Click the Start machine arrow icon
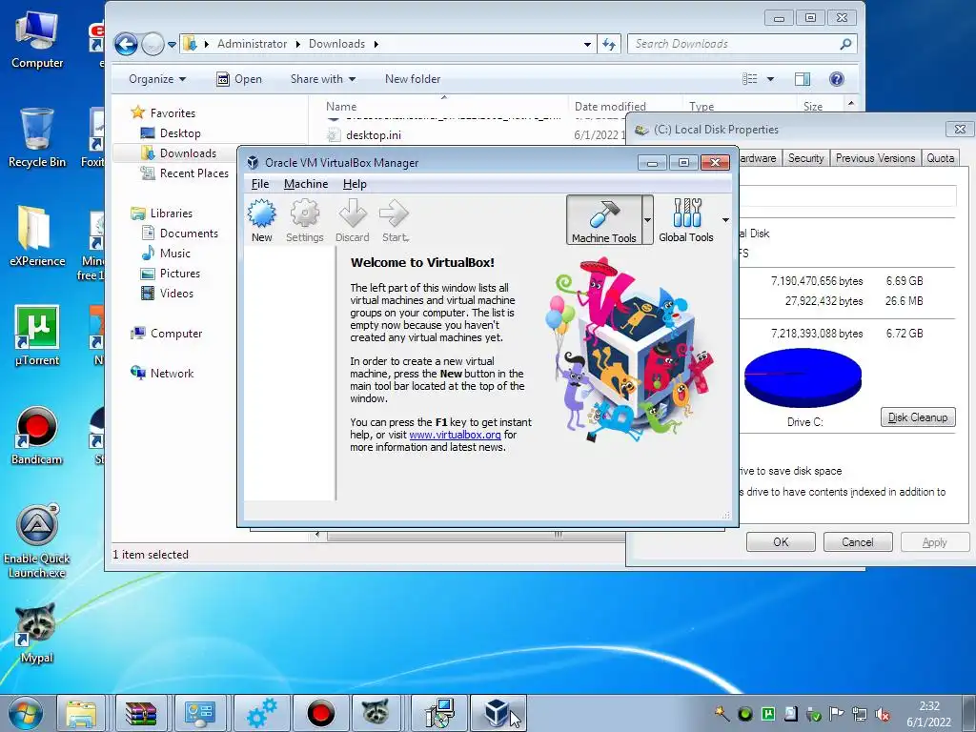This screenshot has width=976, height=732. (395, 220)
